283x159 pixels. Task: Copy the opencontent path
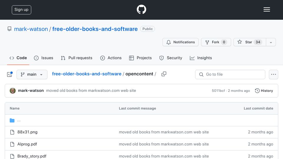click(x=164, y=74)
